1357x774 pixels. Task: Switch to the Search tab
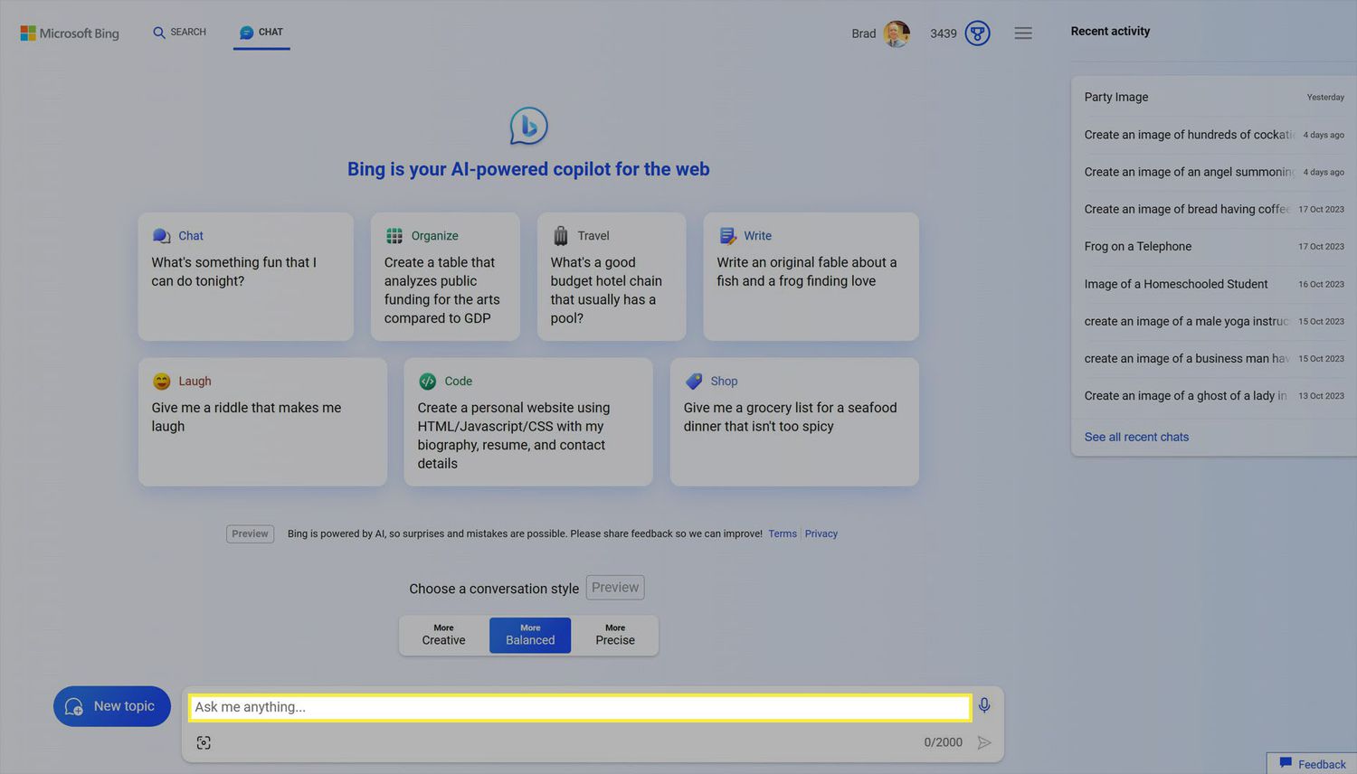tap(179, 33)
